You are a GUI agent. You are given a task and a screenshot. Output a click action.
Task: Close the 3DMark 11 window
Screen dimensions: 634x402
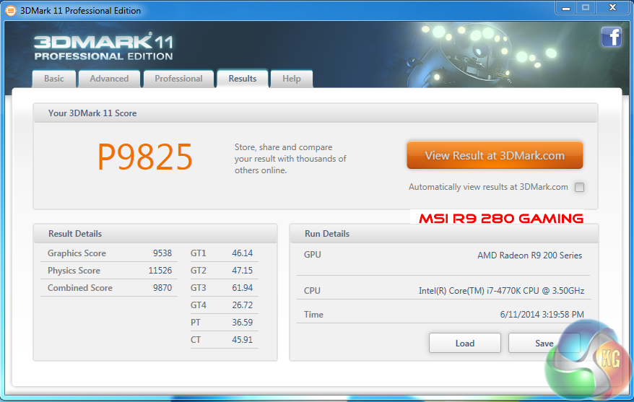(x=612, y=8)
